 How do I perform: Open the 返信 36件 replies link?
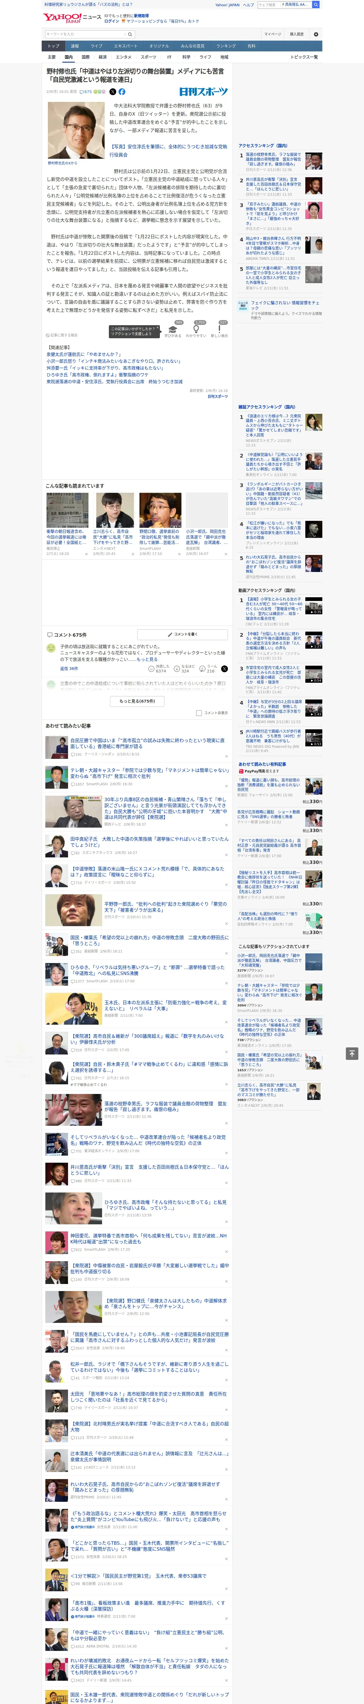tap(69, 669)
